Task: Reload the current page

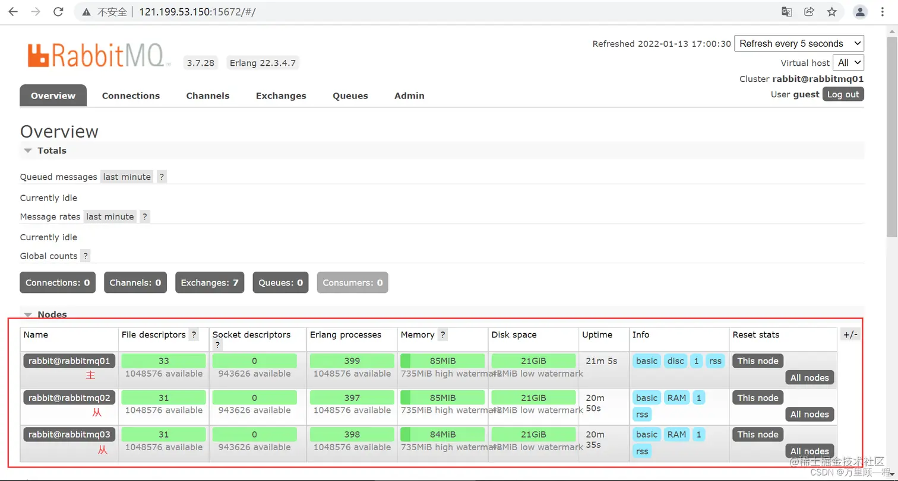Action: [58, 12]
